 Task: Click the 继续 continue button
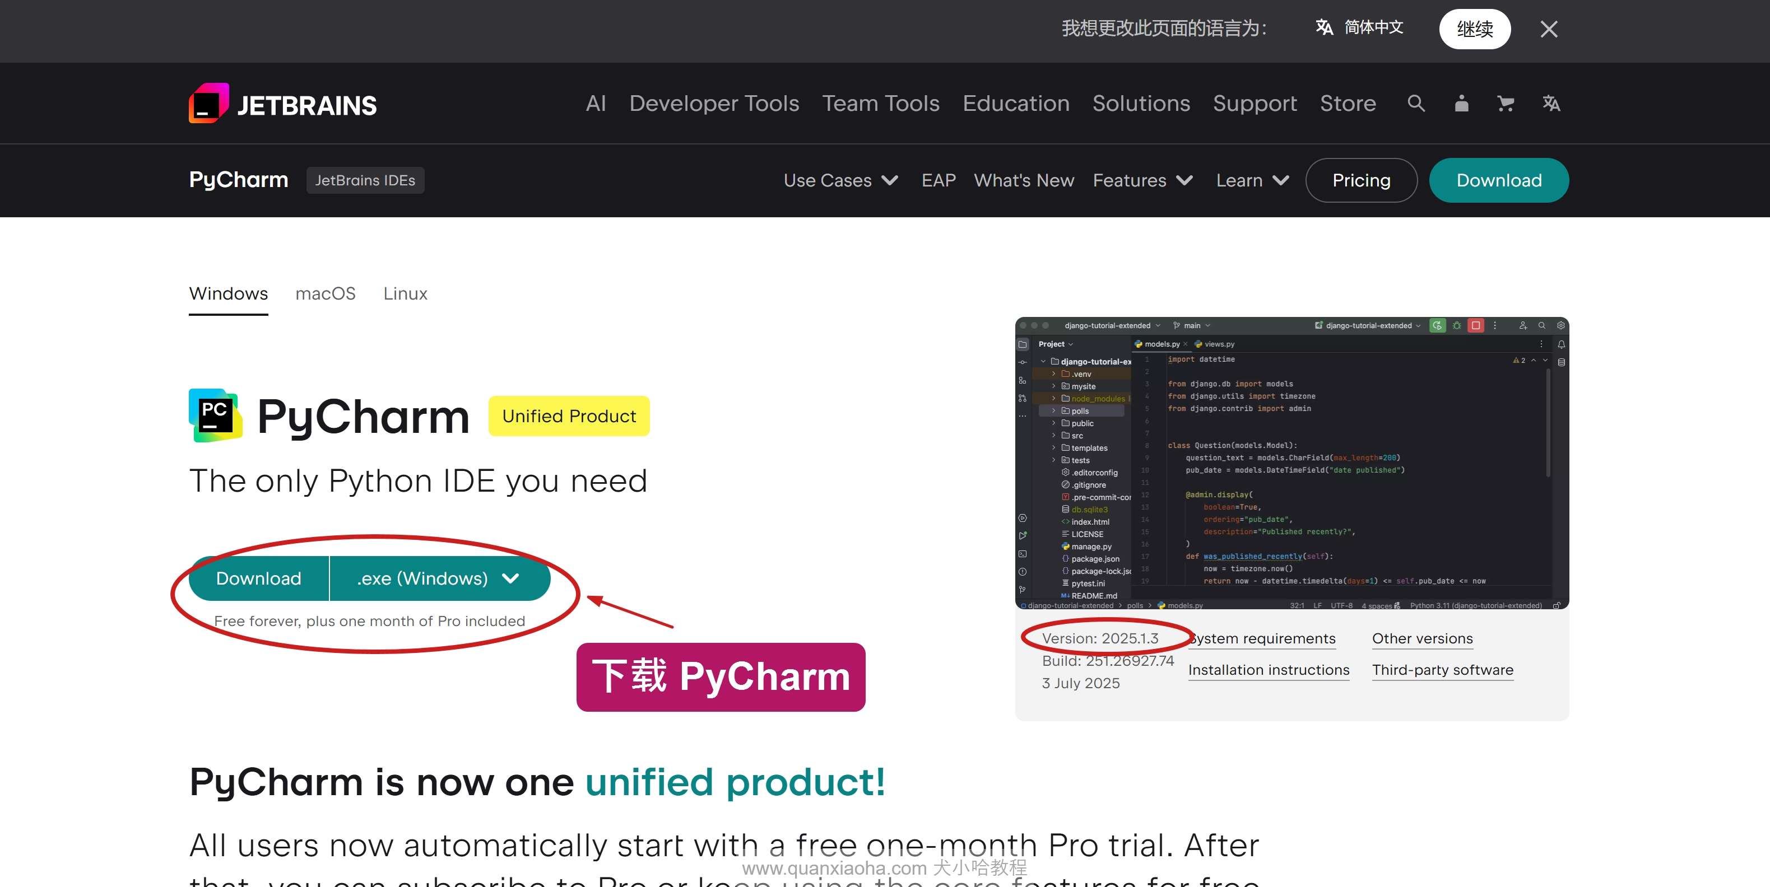tap(1475, 29)
